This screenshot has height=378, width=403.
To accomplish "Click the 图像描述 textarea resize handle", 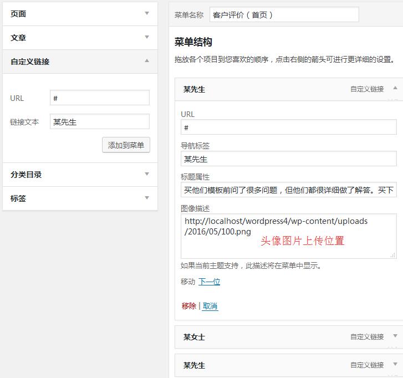I will click(x=393, y=255).
